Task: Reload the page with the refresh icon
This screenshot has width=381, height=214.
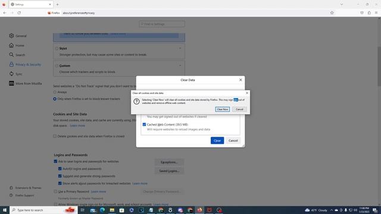Action: [x=19, y=13]
